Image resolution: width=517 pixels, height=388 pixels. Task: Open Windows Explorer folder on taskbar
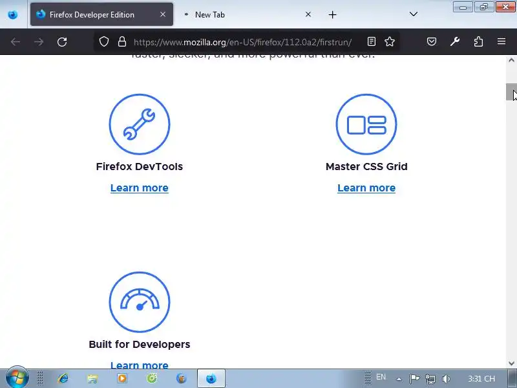click(x=92, y=378)
